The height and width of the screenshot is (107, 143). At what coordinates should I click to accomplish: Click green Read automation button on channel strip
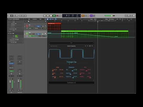12,71
